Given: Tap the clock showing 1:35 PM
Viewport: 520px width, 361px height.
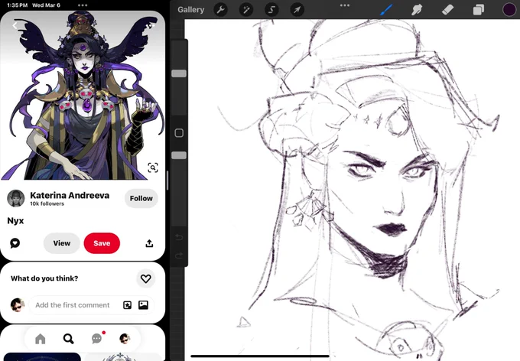Looking at the screenshot, I should coord(18,5).
